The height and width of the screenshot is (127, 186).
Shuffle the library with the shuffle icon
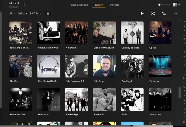tap(153, 13)
